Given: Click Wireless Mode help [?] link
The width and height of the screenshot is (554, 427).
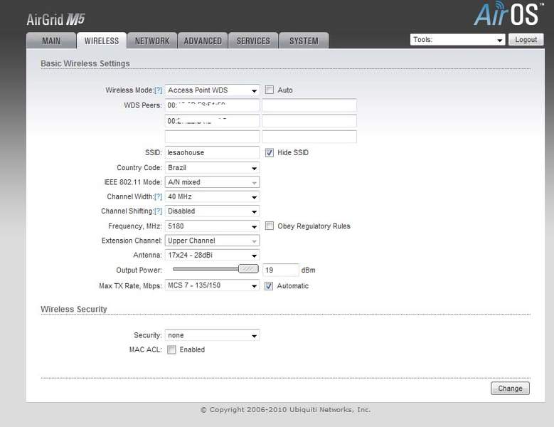Looking at the screenshot, I should click(159, 90).
